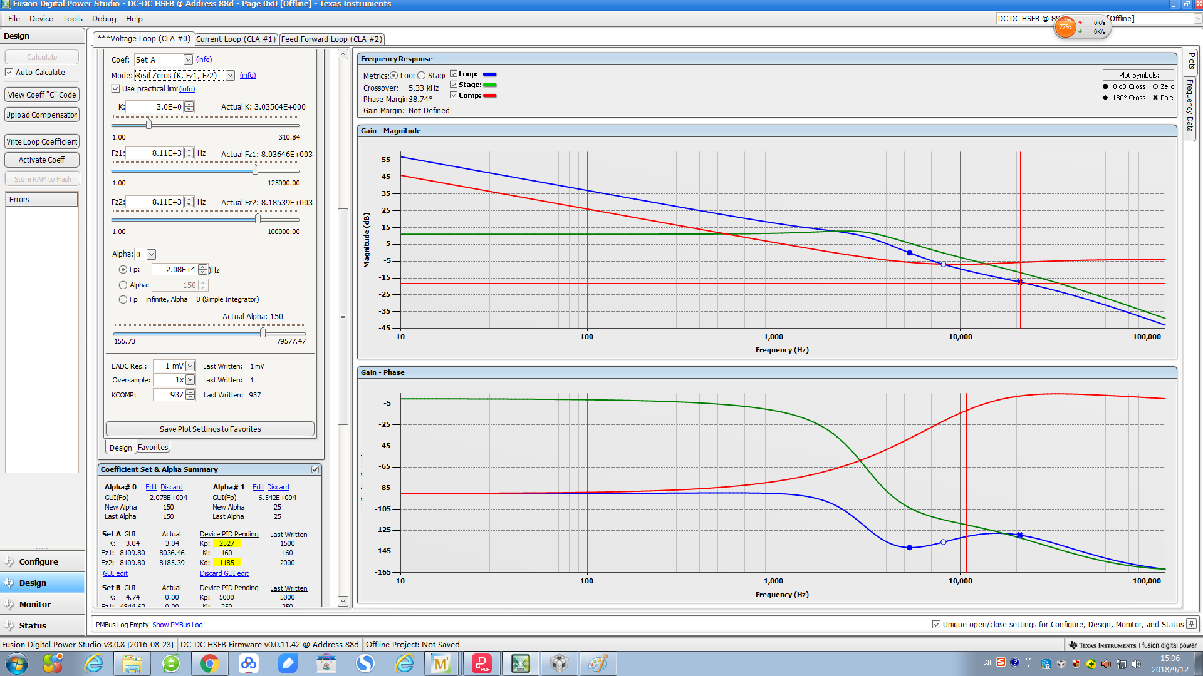The height and width of the screenshot is (676, 1203).
Task: Open the Mode Real Zeros dropdown
Action: click(230, 76)
